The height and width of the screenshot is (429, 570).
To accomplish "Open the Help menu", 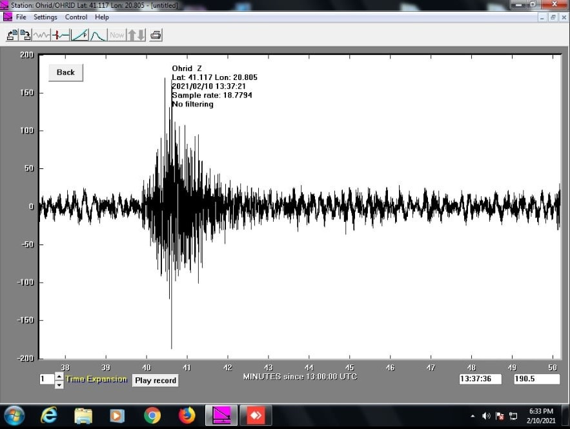I will (x=101, y=17).
